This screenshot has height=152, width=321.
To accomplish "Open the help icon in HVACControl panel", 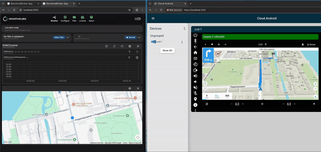I will point(106,46).
